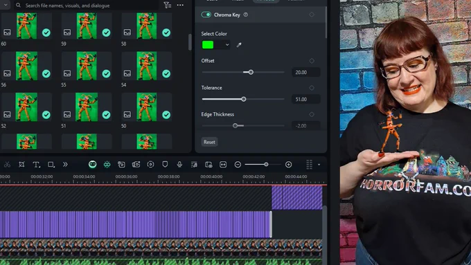This screenshot has height=265, width=471.
Task: Click the checkmark on media item 56
Action: click(46, 73)
